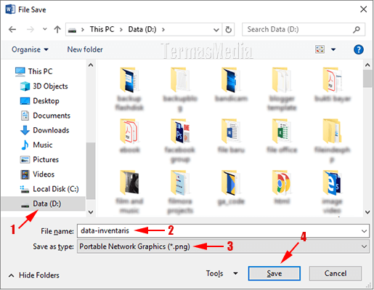
Task: Open the Tools dropdown arrow
Action: (x=235, y=273)
